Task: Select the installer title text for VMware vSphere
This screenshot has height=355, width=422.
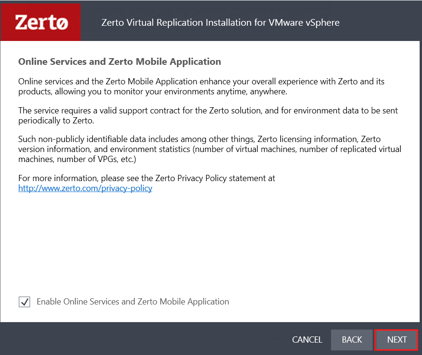Action: pyautogui.click(x=220, y=23)
